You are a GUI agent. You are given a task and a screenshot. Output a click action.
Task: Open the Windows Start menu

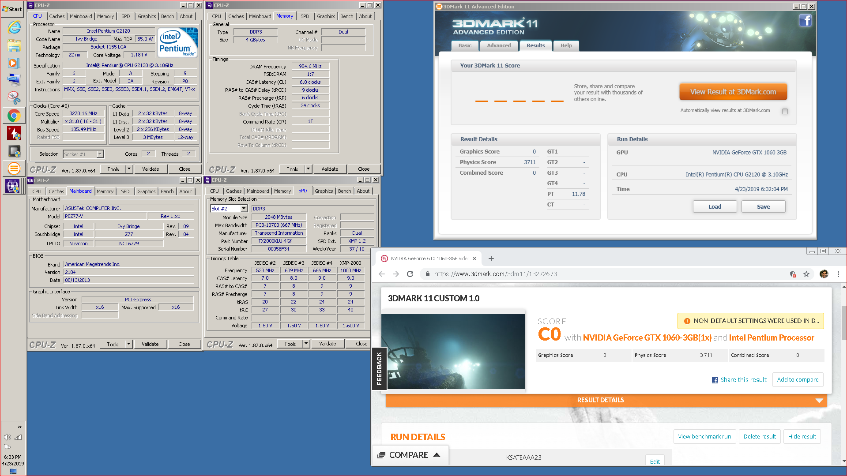pos(12,9)
